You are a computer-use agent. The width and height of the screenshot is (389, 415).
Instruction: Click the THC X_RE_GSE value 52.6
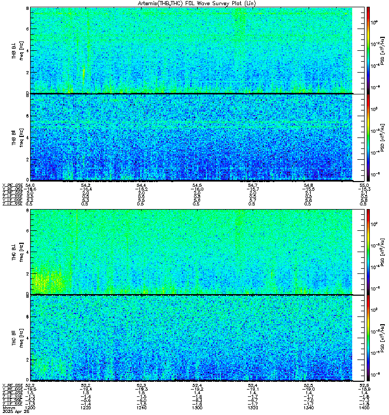pyautogui.click(x=364, y=385)
